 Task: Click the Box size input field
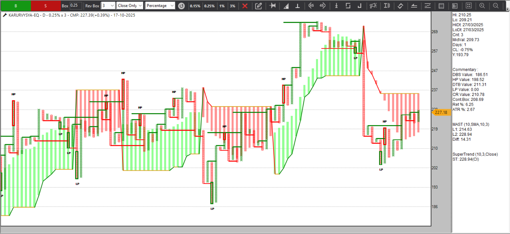(76, 6)
